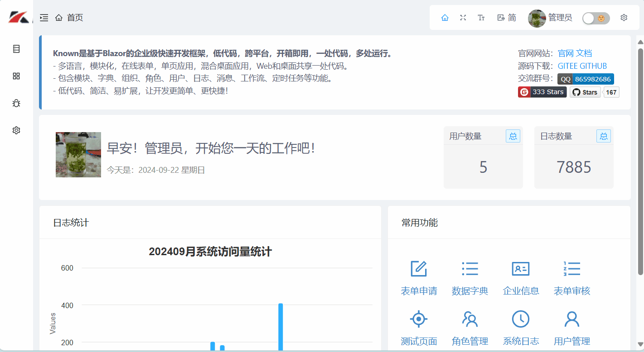Open the 用户管理 (user management) function
Viewport: 644px width, 352px height.
tap(572, 327)
